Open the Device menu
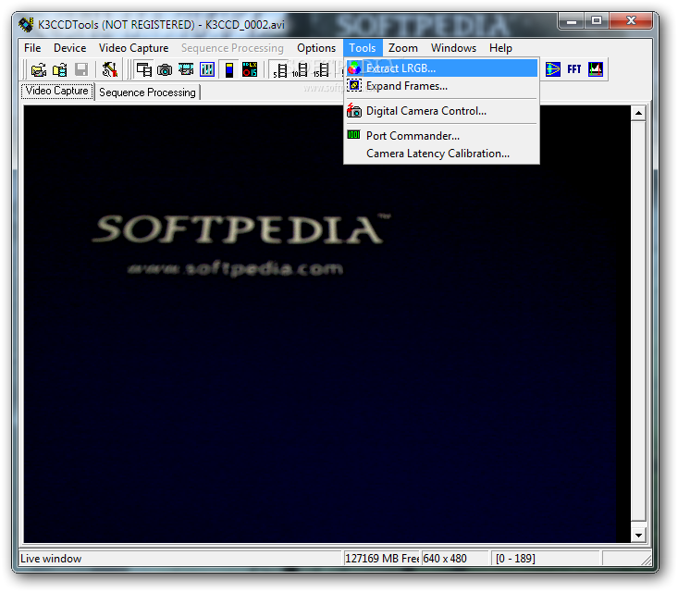Screen dimensions: 678x592 [x=69, y=48]
